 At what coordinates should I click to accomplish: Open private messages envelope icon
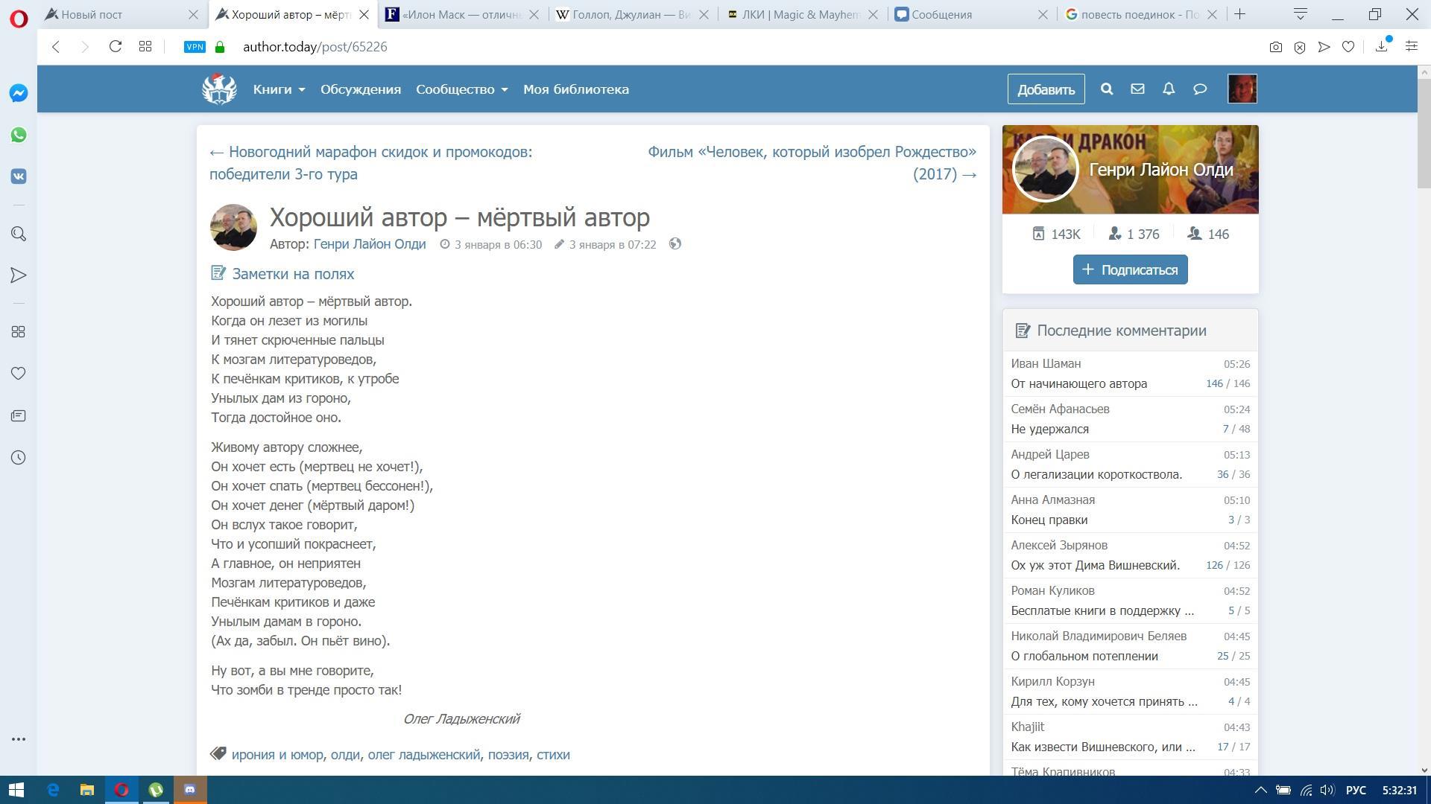coord(1137,89)
